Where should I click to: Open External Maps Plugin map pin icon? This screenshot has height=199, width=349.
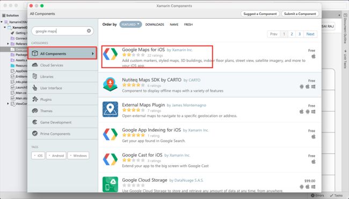pyautogui.click(x=110, y=109)
